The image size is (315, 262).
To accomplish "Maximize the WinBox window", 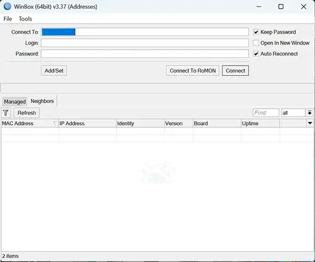I will [x=281, y=7].
